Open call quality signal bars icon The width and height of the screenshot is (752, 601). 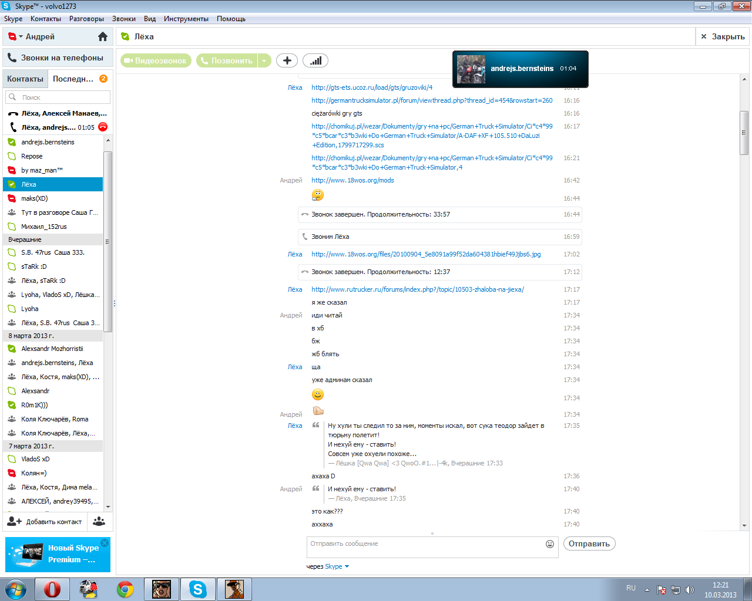tap(315, 60)
